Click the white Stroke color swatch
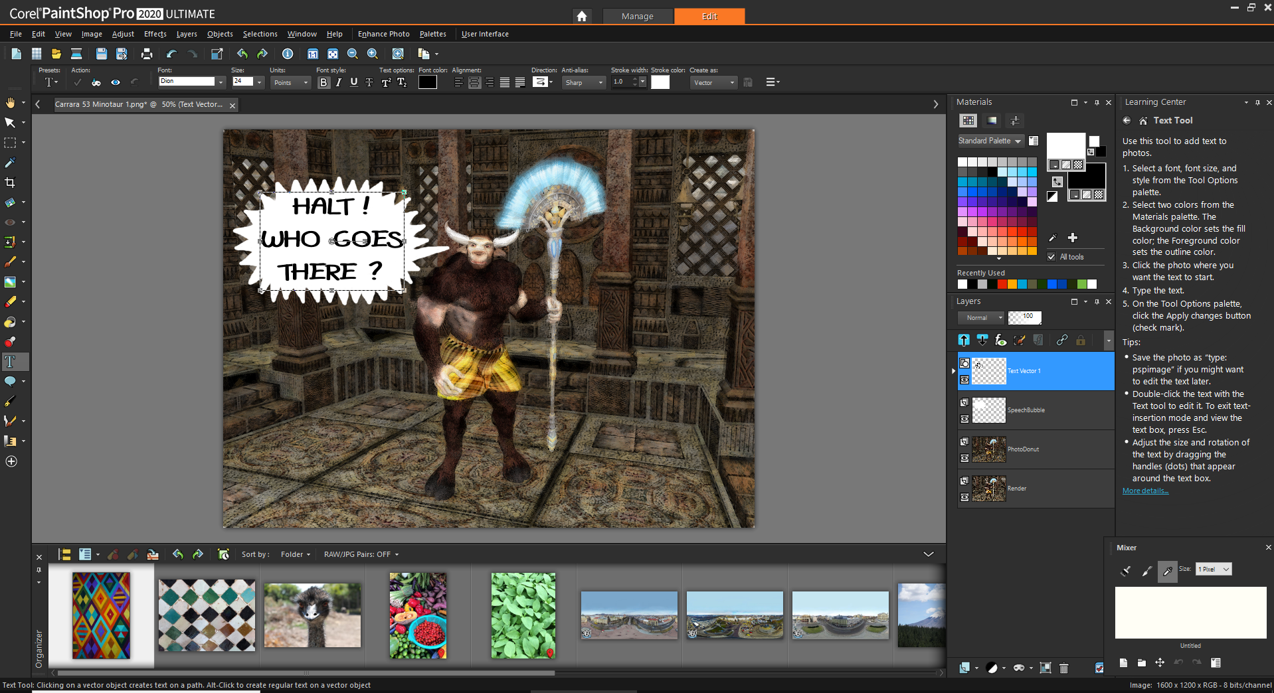This screenshot has width=1274, height=693. click(x=660, y=82)
